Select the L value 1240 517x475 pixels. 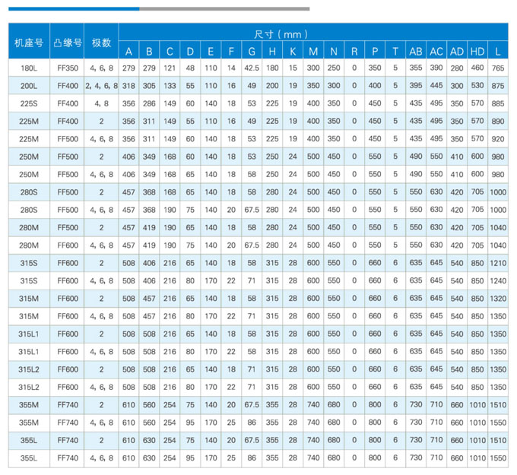(498, 280)
